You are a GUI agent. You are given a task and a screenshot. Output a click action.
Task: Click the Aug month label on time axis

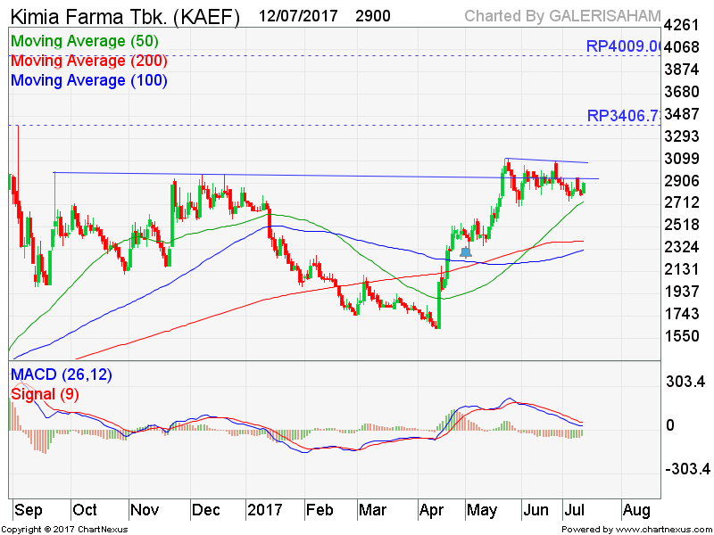coord(635,510)
